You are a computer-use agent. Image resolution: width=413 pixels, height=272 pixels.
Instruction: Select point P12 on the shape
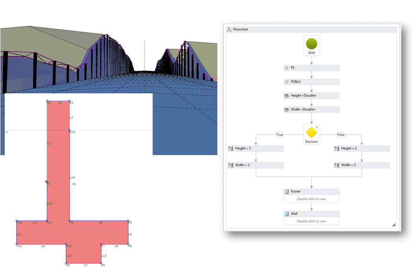[17, 221]
